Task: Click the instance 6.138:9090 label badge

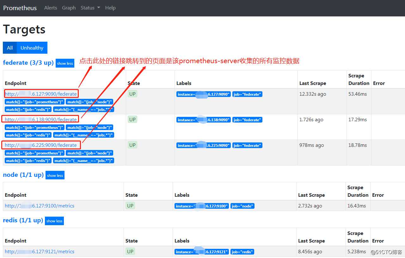Action: click(204, 120)
